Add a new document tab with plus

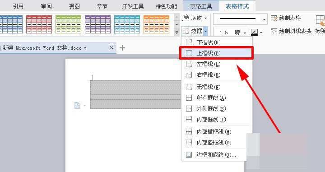pyautogui.click(x=122, y=48)
